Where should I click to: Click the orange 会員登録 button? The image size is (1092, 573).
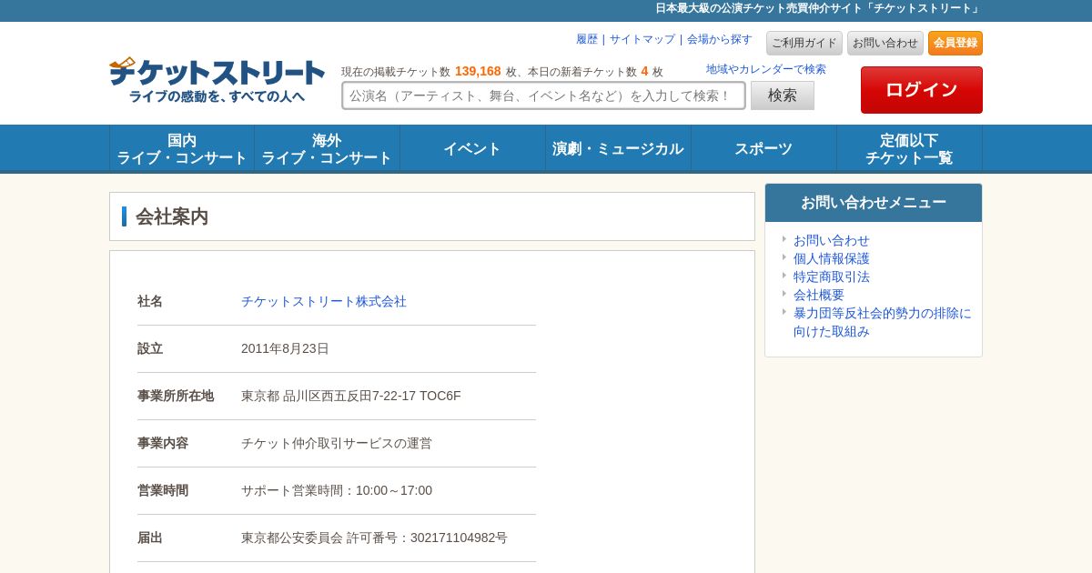[955, 43]
